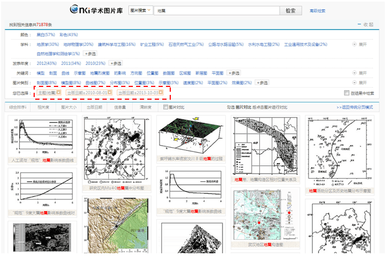
Task: Expand the 图片类别 filter row
Action: pos(360,83)
